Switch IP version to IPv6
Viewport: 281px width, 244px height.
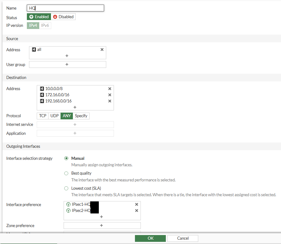[x=45, y=25]
